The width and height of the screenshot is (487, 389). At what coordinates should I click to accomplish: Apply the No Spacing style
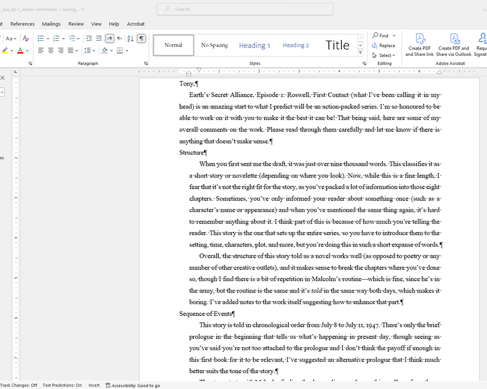click(214, 45)
